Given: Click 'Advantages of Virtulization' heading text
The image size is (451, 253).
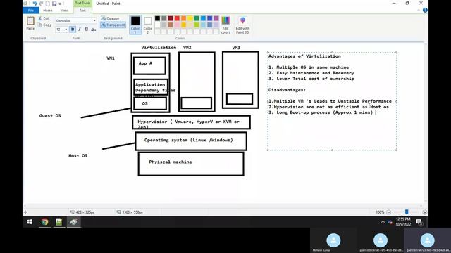Looking at the screenshot, I should coord(304,56).
